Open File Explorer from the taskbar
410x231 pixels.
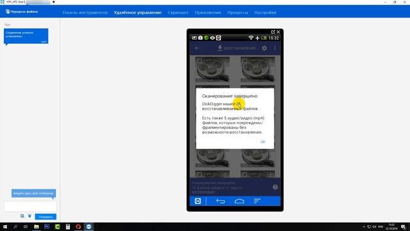(x=37, y=227)
